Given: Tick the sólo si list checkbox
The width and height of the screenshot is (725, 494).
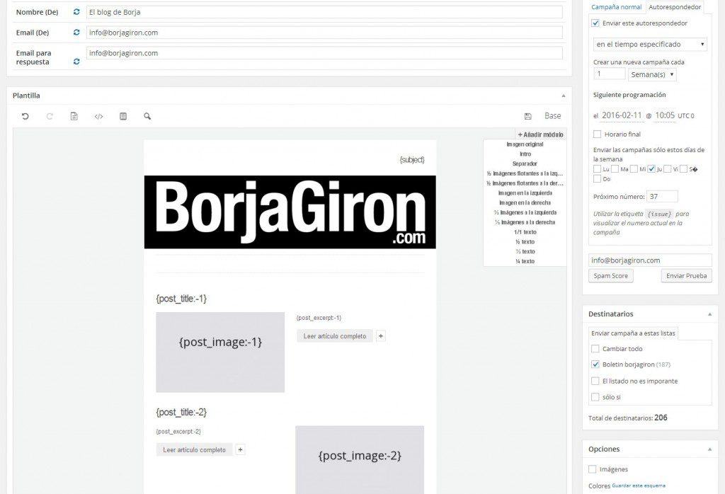Looking at the screenshot, I should [595, 397].
